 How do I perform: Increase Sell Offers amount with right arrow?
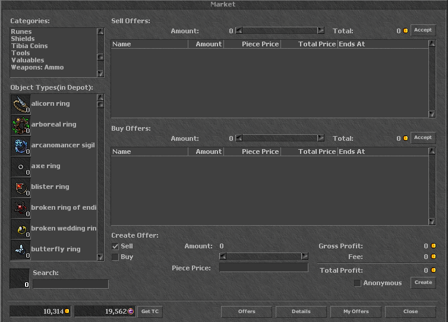pos(321,31)
